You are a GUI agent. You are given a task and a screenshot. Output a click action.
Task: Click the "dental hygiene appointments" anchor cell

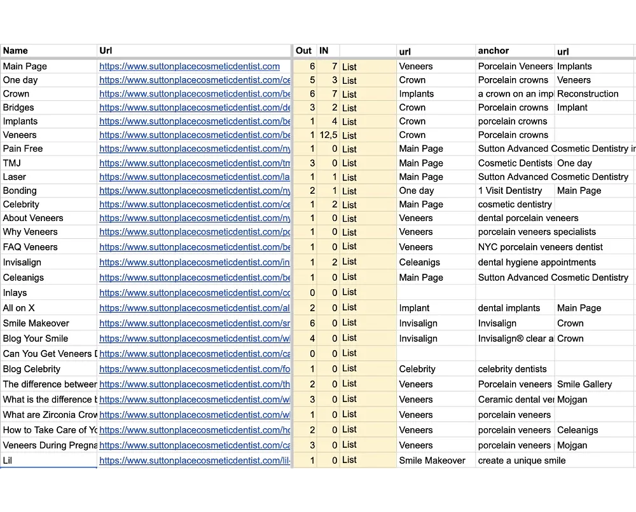coord(537,262)
